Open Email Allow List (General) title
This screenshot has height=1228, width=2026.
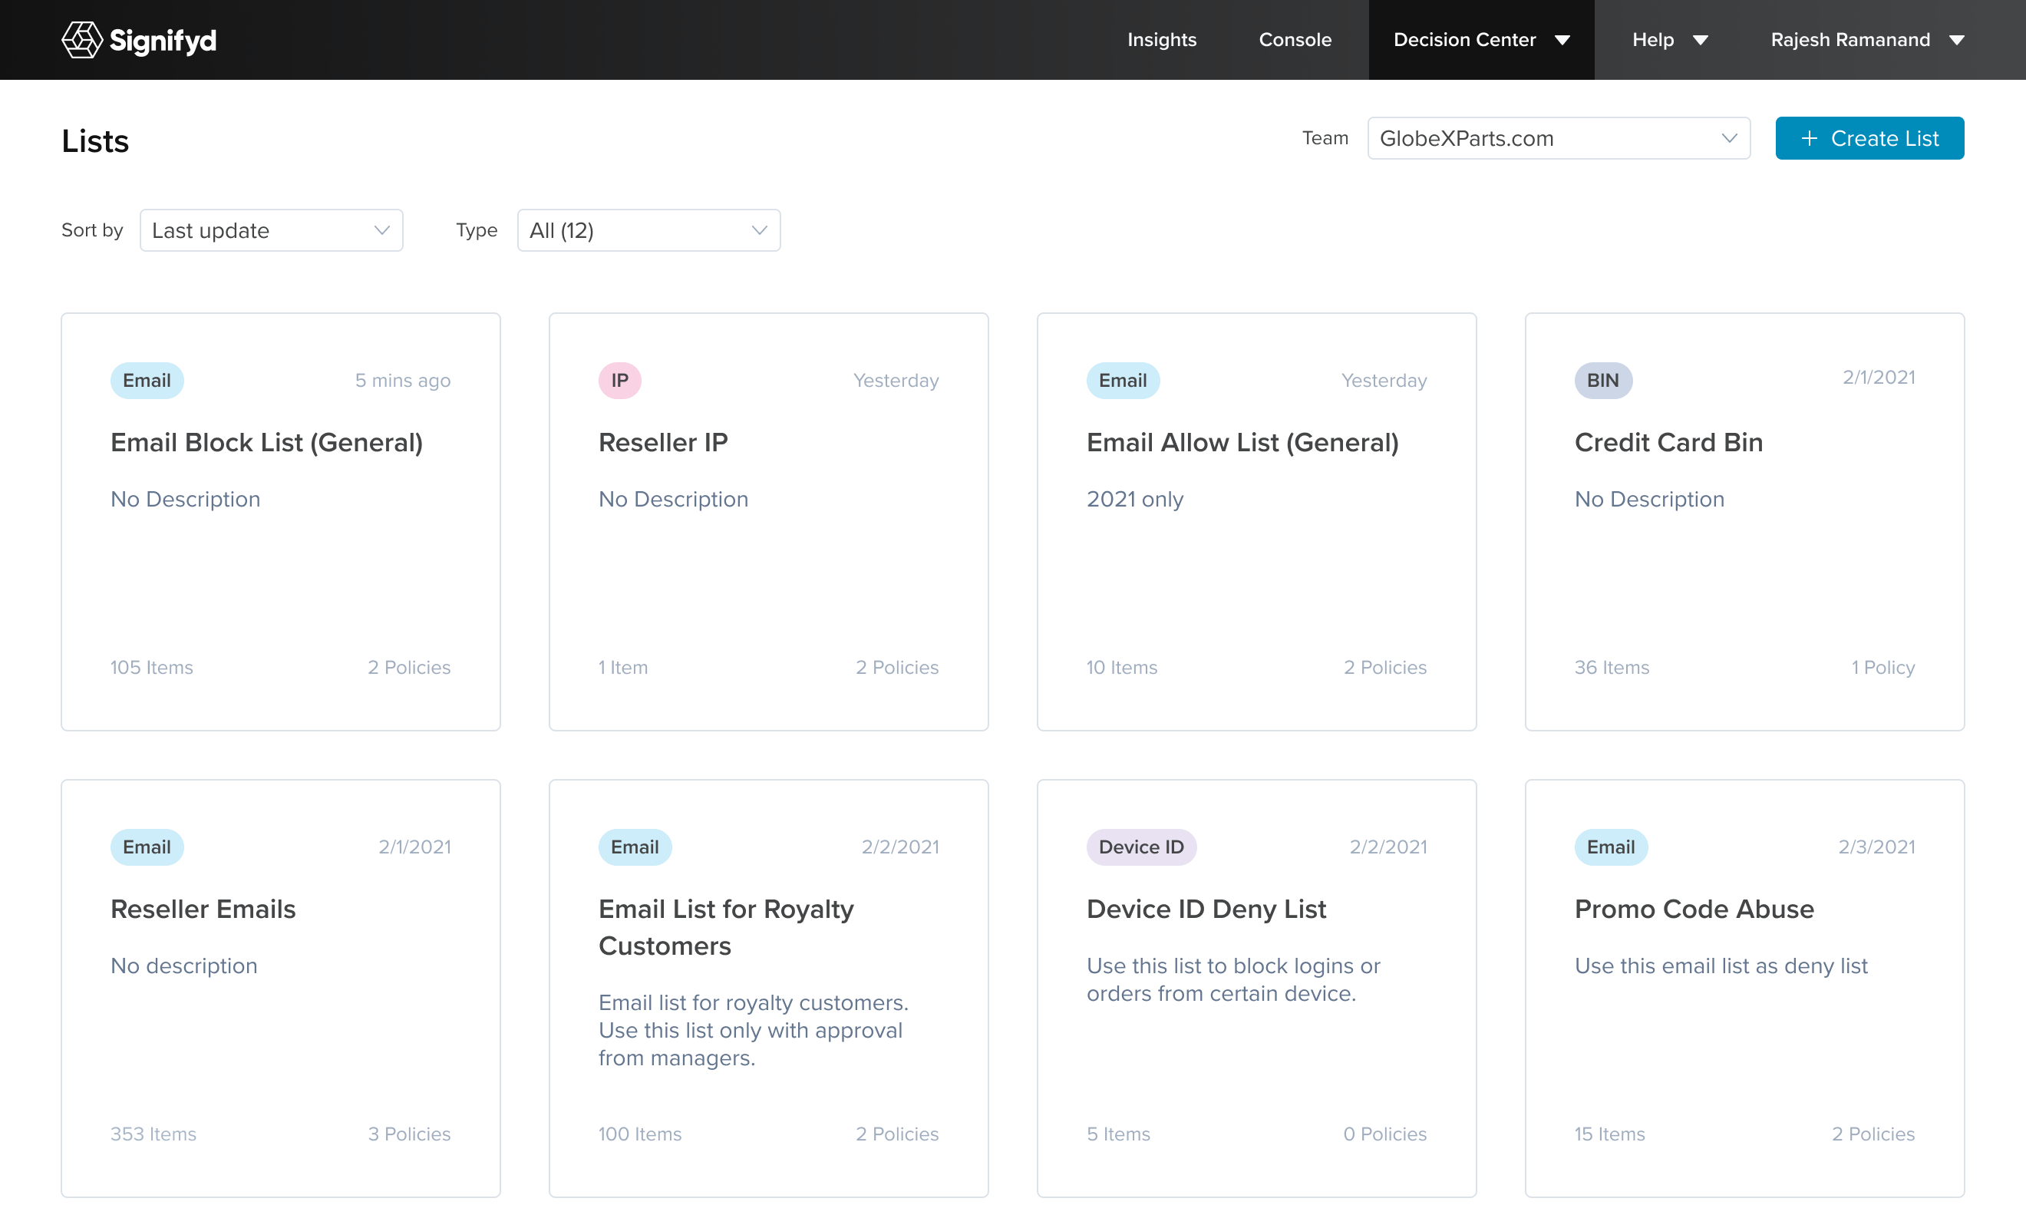pos(1242,443)
